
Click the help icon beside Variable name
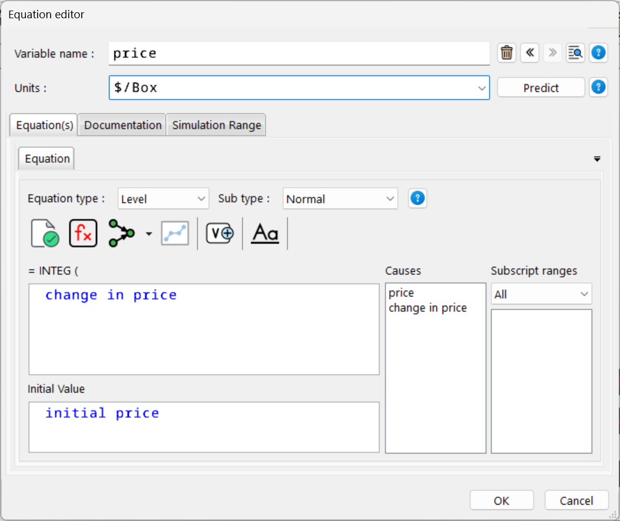pos(598,53)
